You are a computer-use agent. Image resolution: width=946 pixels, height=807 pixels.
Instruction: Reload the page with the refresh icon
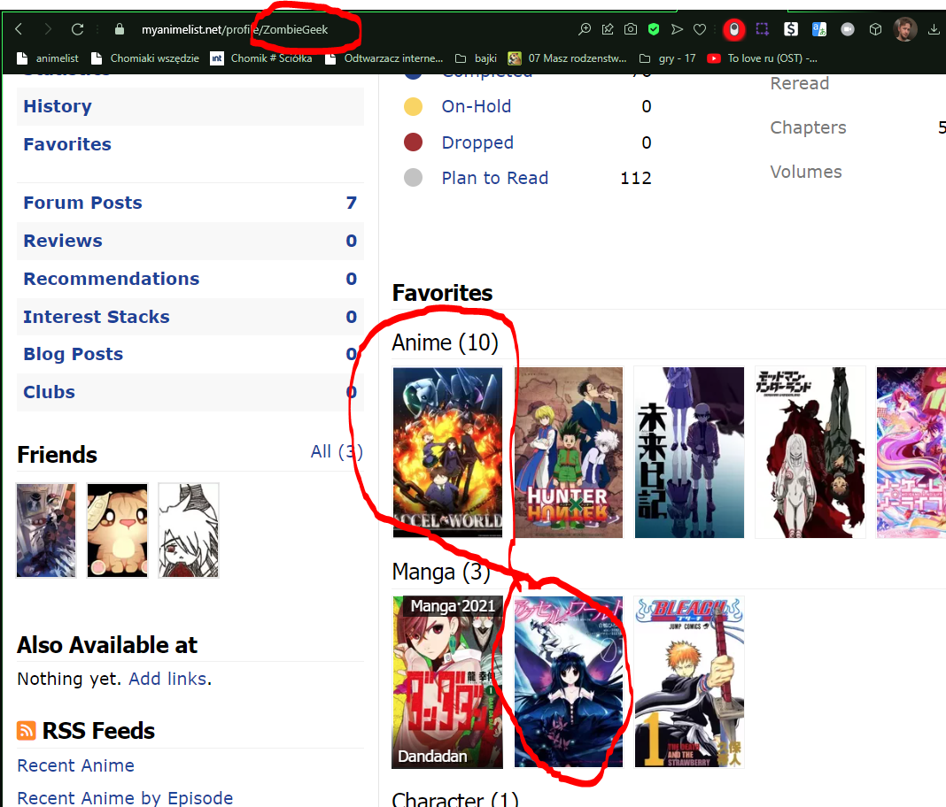(77, 29)
